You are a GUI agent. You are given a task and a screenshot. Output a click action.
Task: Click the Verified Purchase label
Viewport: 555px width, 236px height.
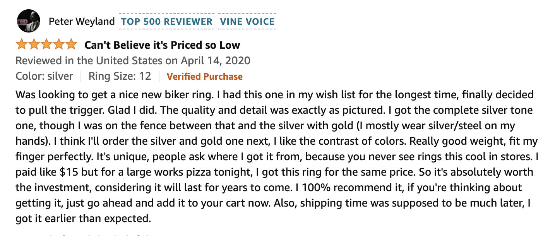(205, 77)
